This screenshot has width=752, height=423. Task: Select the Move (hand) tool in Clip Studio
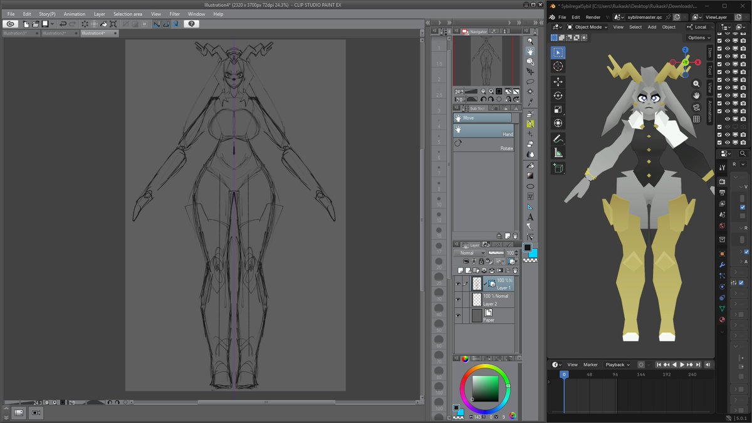click(x=530, y=51)
